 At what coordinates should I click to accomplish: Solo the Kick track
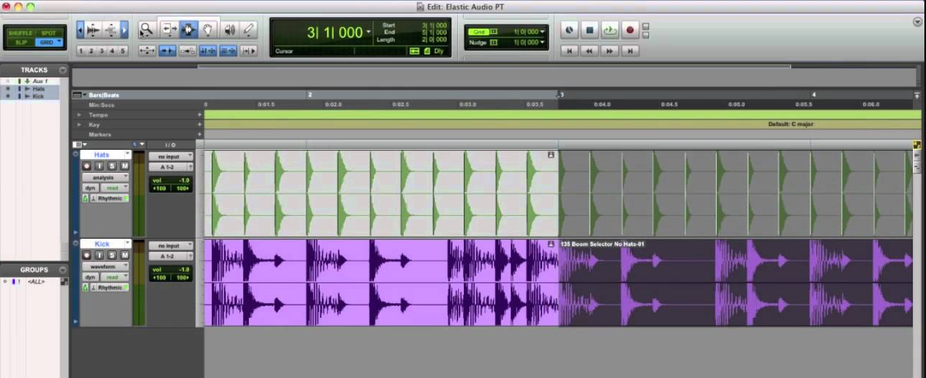(x=112, y=256)
